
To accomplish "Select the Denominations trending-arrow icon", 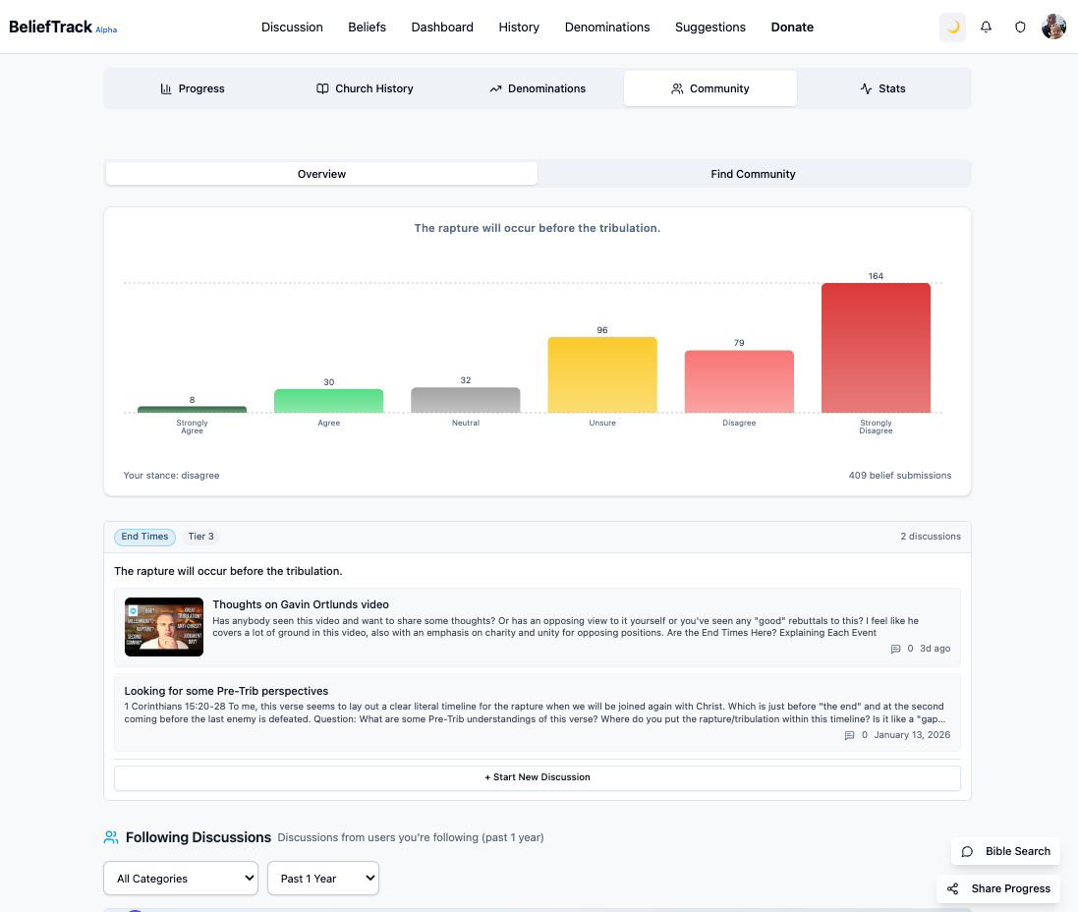I will click(497, 88).
